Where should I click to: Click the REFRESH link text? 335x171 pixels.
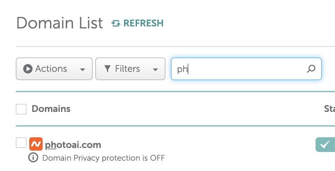143,23
